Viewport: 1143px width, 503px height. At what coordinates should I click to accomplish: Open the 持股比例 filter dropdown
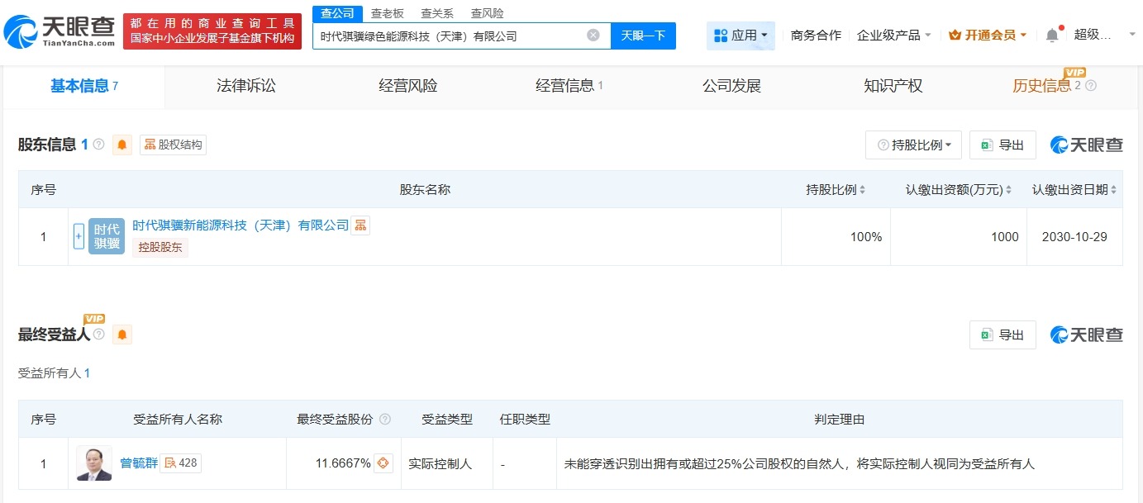pyautogui.click(x=912, y=145)
